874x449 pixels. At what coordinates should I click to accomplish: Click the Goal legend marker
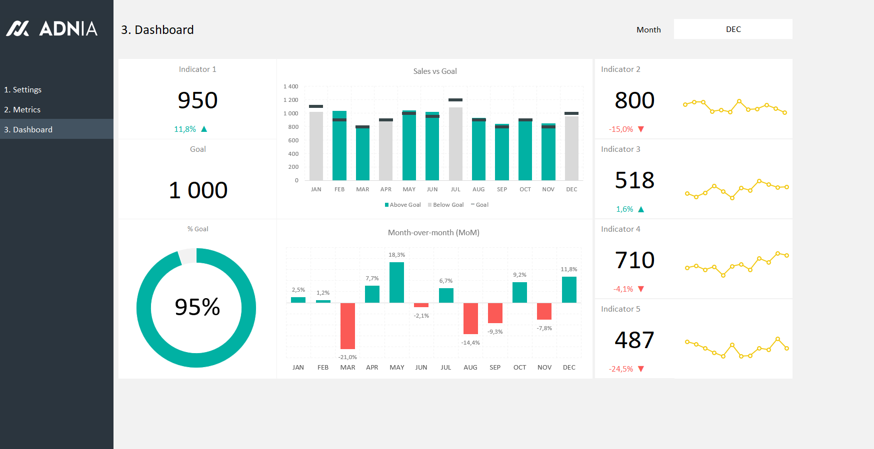473,205
